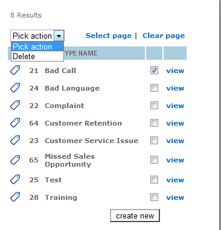The width and height of the screenshot is (221, 230).
Task: Open view link for Bad Language
Action: coord(175,88)
